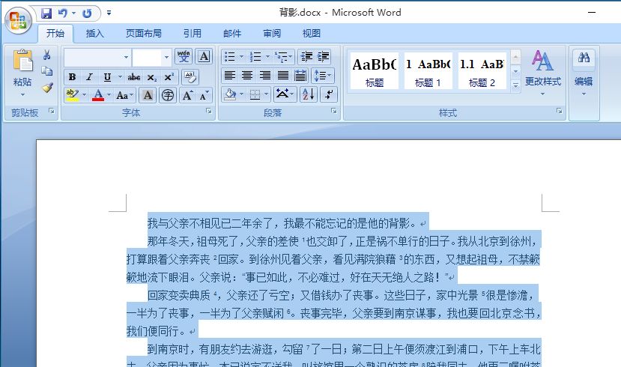Toggle superscript formatting
The height and width of the screenshot is (367, 621).
169,77
